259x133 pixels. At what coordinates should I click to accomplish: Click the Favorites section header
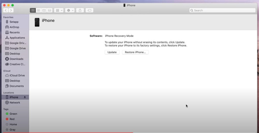pyautogui.click(x=8, y=17)
